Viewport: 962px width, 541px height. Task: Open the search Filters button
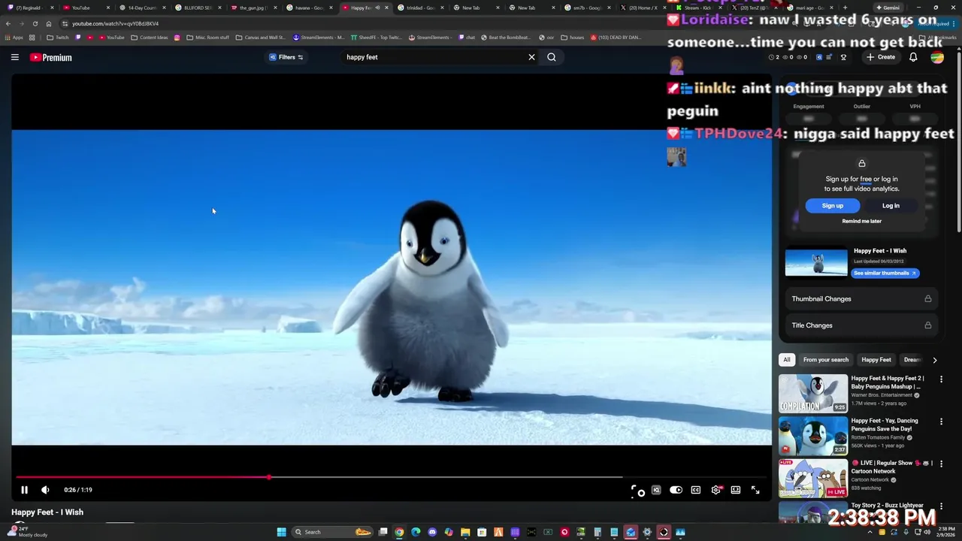(x=286, y=57)
